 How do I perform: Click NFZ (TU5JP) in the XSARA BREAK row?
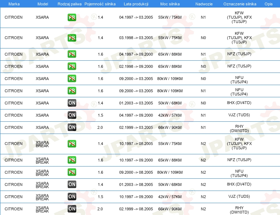point(239,160)
